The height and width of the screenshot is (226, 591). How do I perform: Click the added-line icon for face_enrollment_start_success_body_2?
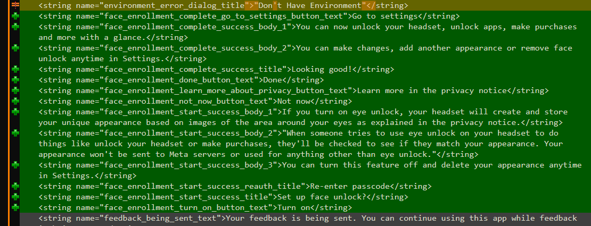15,133
